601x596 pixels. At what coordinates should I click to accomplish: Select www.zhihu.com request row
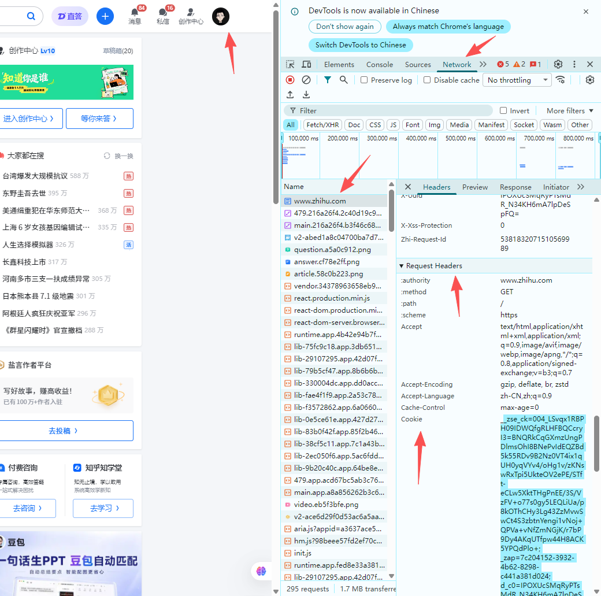coord(335,201)
